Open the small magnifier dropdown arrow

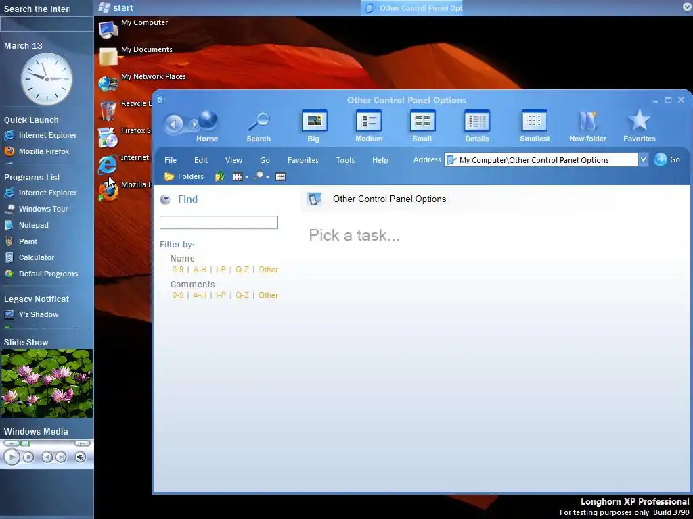(267, 178)
